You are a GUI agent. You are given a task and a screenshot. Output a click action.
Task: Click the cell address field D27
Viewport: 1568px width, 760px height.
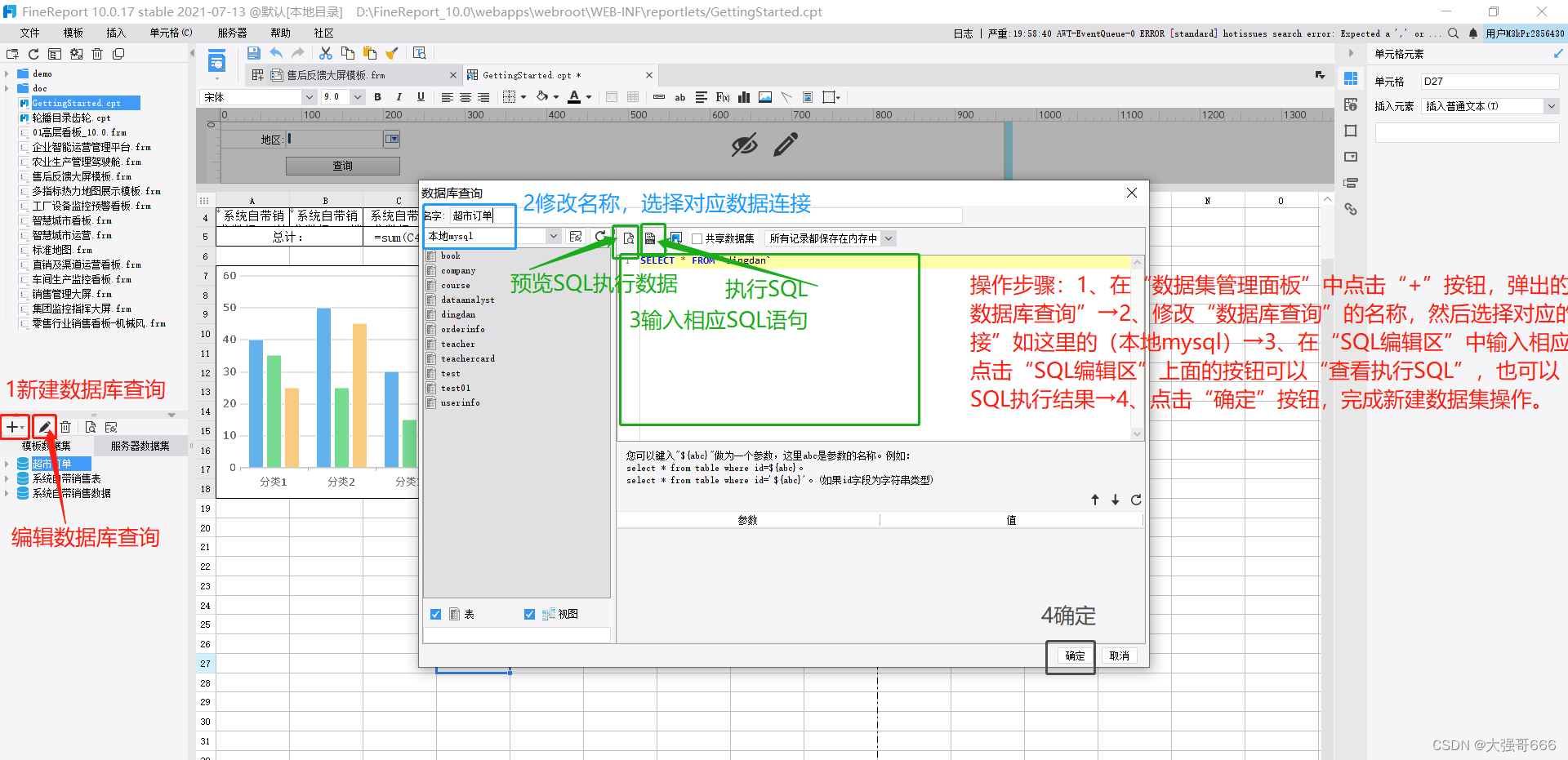point(1490,82)
